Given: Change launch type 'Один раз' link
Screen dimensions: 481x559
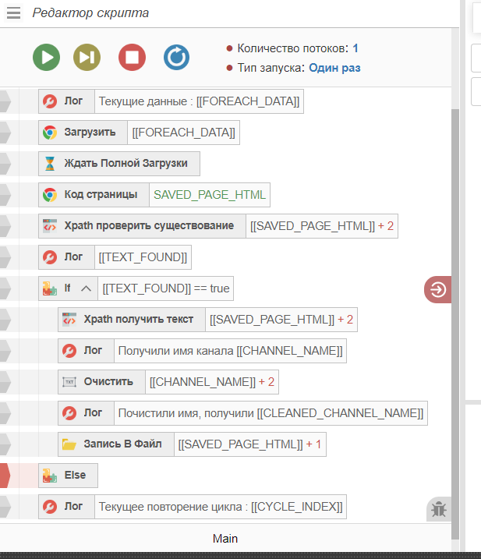Looking at the screenshot, I should pyautogui.click(x=334, y=68).
